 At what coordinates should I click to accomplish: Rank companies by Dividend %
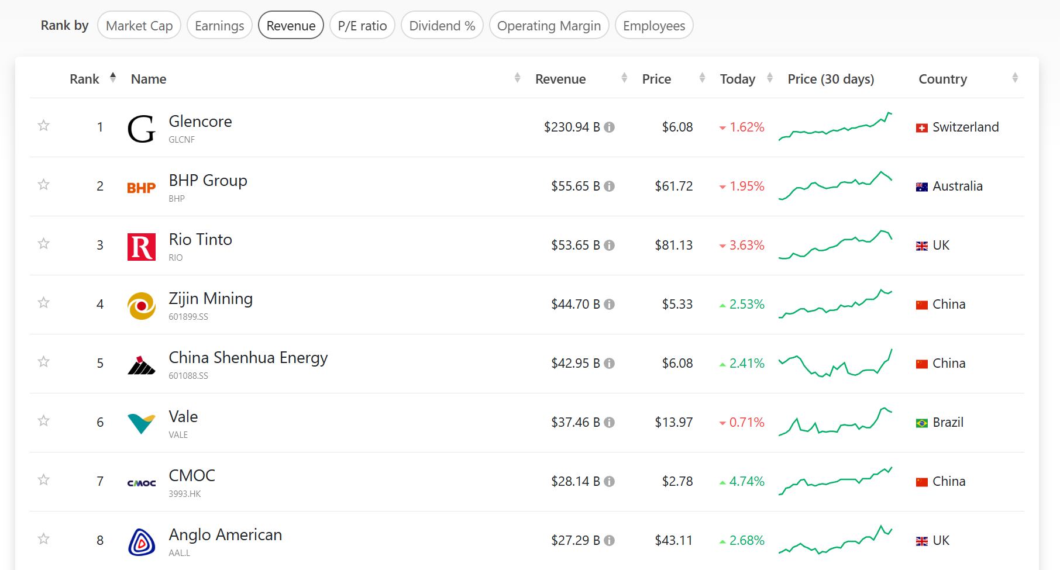[442, 26]
